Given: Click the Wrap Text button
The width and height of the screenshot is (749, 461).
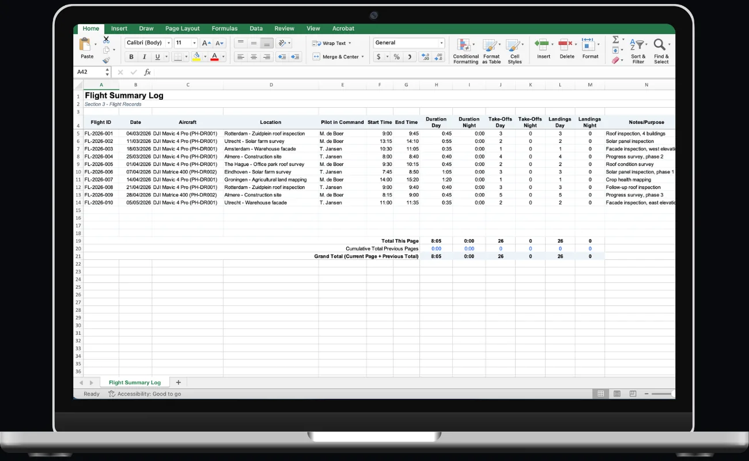Looking at the screenshot, I should click(x=331, y=43).
